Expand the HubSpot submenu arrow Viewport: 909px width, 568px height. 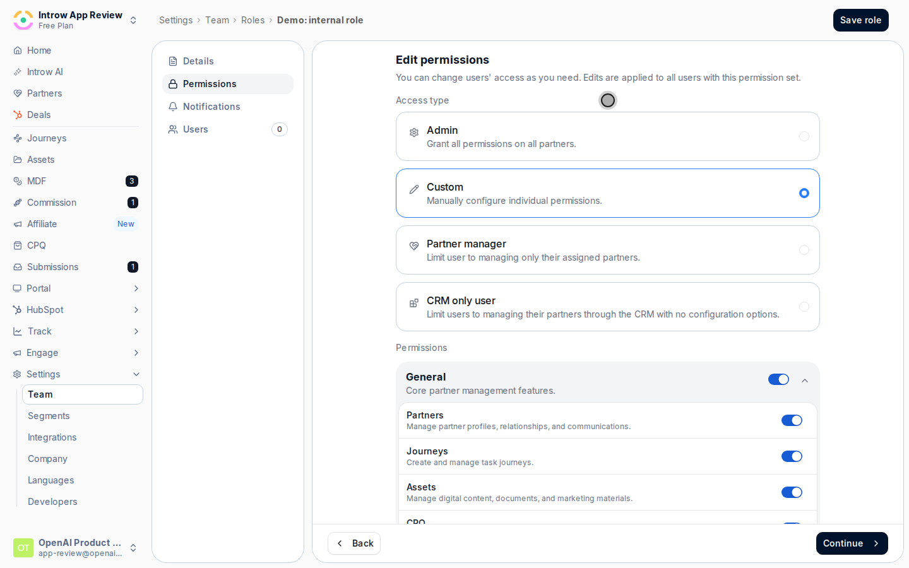click(136, 310)
